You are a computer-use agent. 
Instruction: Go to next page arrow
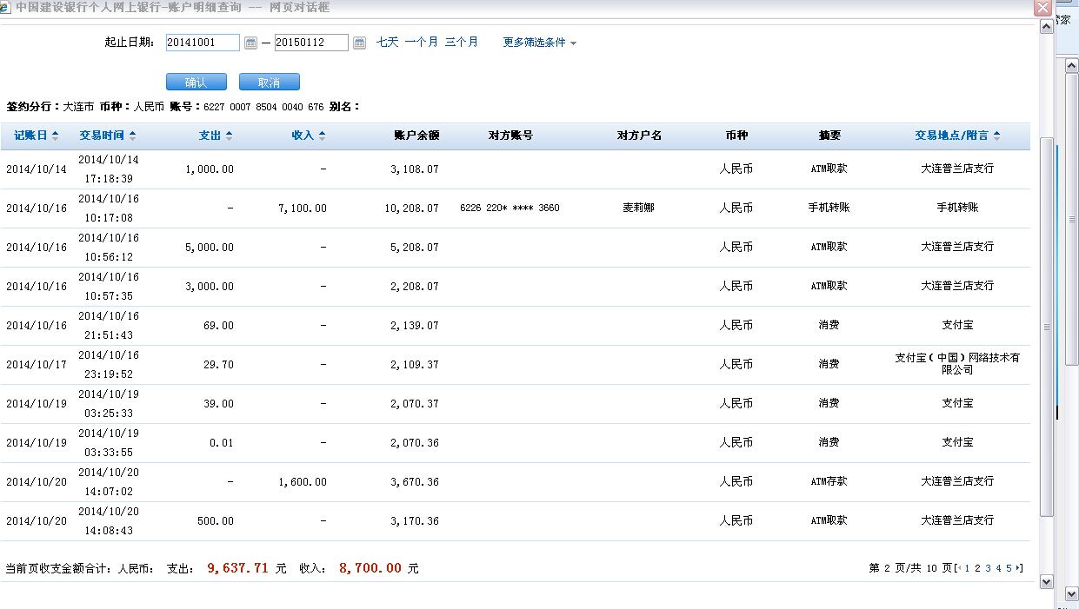tap(1018, 568)
